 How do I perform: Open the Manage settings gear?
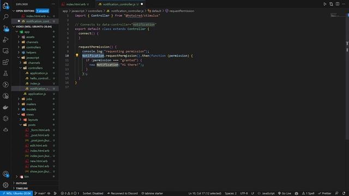point(5,185)
